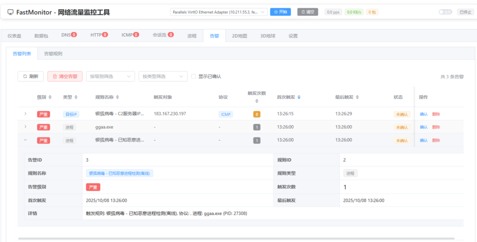Screen dimensions: 477x242
Task: Click the 开始 start capture button
Action: (x=280, y=12)
